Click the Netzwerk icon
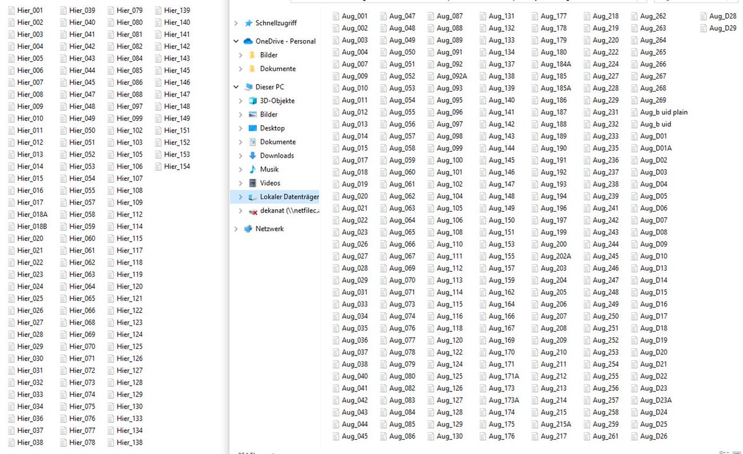 point(248,229)
